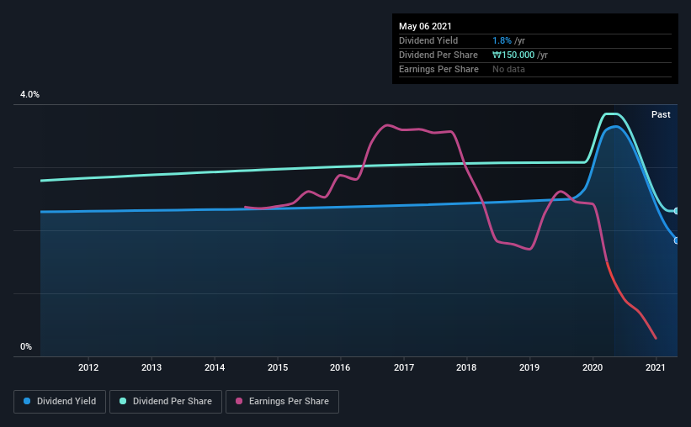
Task: Click the ₩150.000 dividend per share value
Action: (x=513, y=55)
